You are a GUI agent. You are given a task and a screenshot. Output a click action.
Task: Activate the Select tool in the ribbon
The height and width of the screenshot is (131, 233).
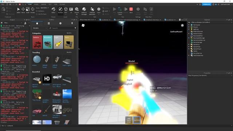[x=19, y=10]
